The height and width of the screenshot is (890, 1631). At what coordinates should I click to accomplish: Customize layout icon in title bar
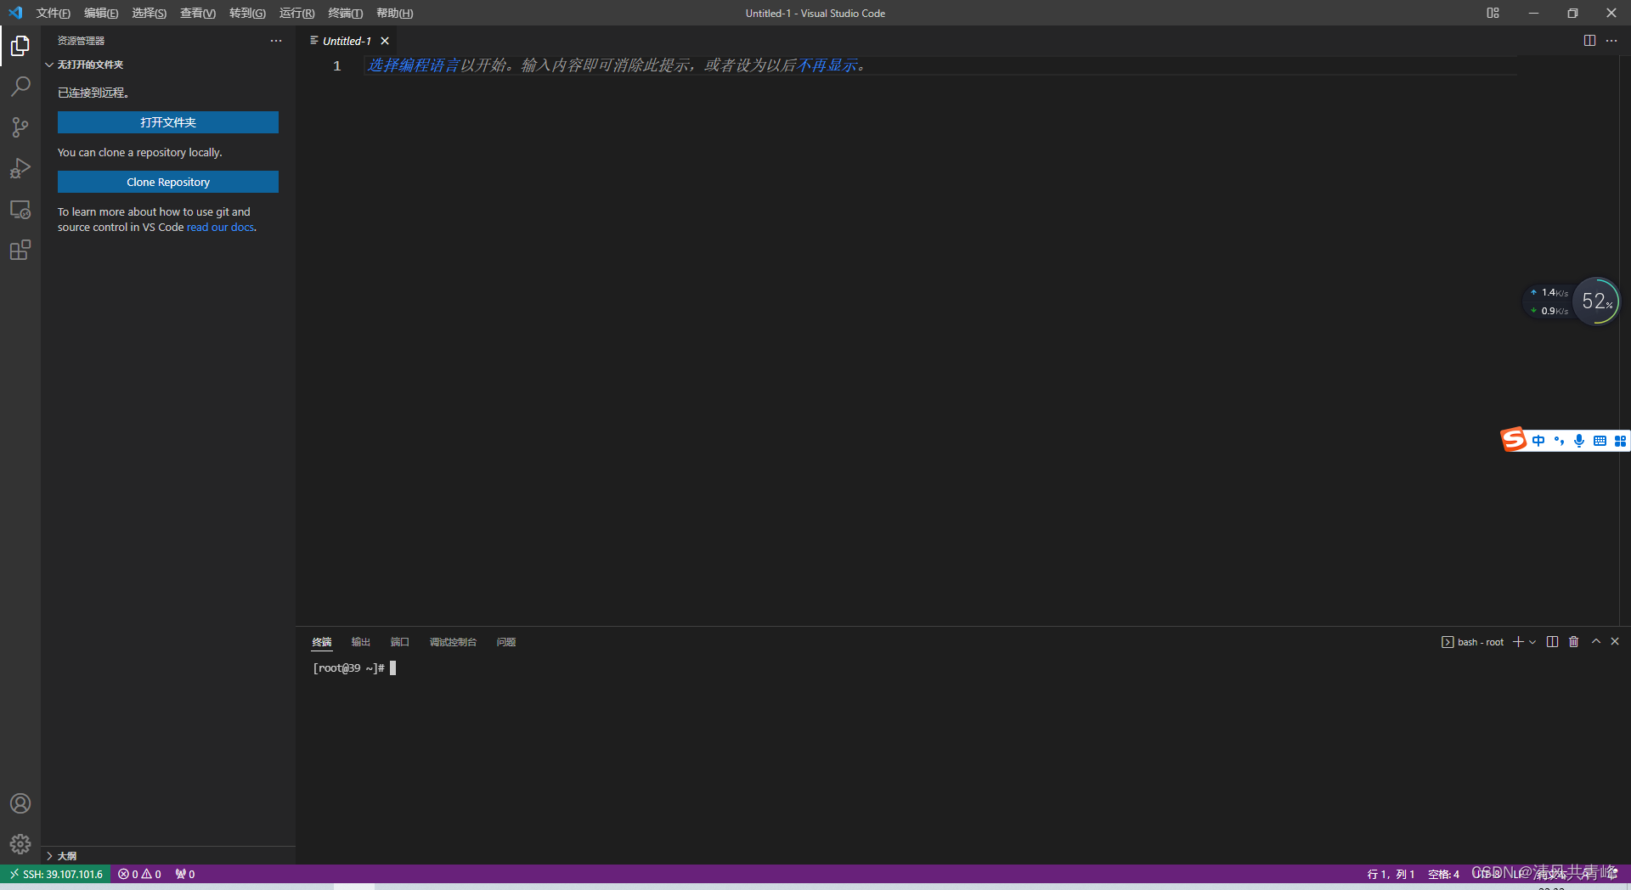click(x=1493, y=13)
